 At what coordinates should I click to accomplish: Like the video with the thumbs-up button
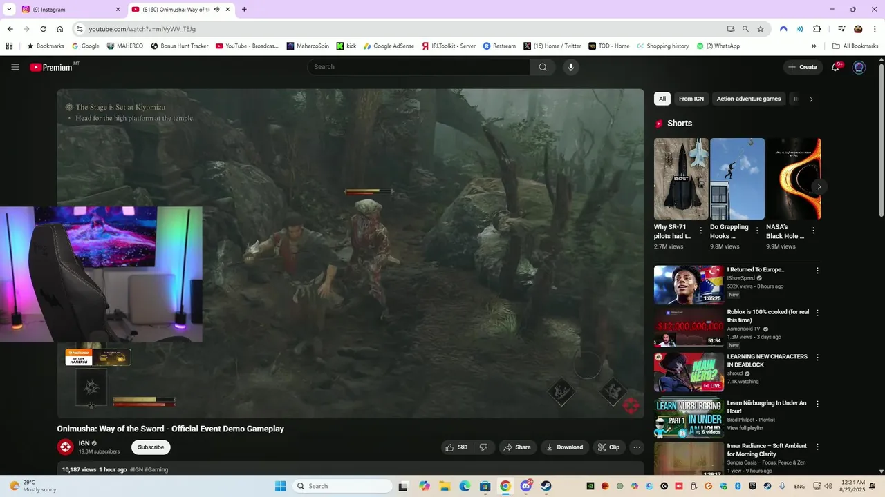point(456,447)
